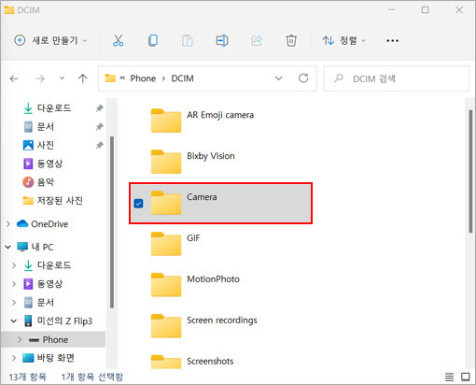Click the Share icon in toolbar
This screenshot has width=476, height=385.
(x=257, y=40)
